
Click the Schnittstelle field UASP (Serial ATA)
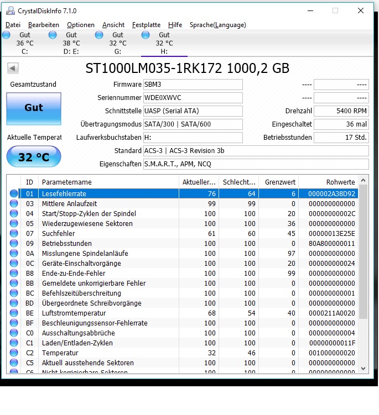coord(193,111)
